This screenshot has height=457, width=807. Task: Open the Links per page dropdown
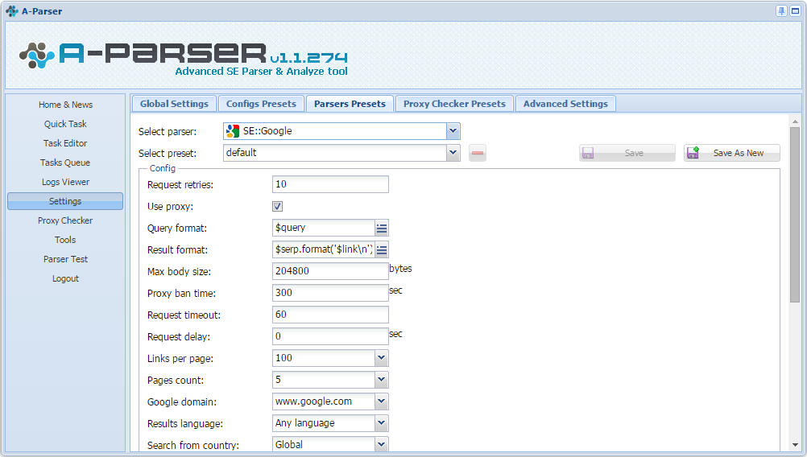click(382, 358)
